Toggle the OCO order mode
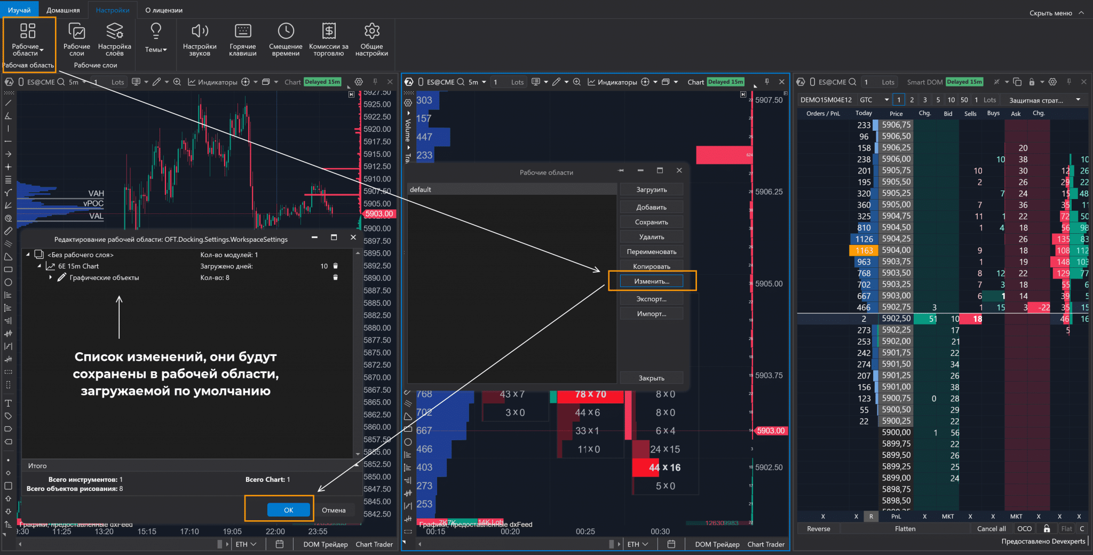The width and height of the screenshot is (1093, 555). point(1024,529)
